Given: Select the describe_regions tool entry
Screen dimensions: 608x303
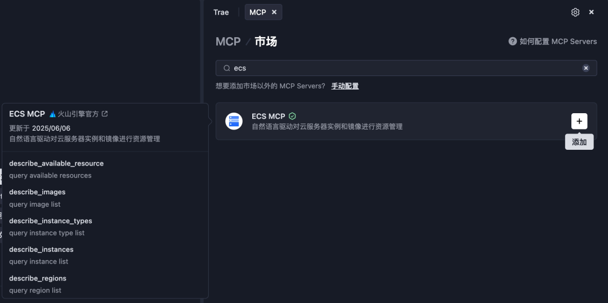Looking at the screenshot, I should coord(105,284).
